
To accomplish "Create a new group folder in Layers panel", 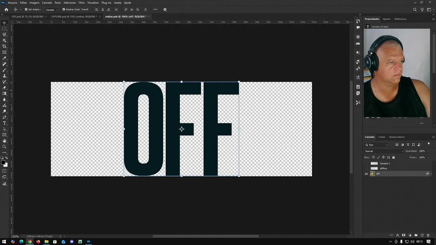I will [416, 235].
